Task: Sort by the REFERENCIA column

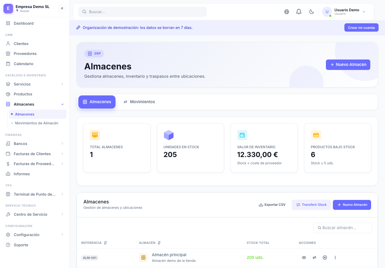Action: 94,243
